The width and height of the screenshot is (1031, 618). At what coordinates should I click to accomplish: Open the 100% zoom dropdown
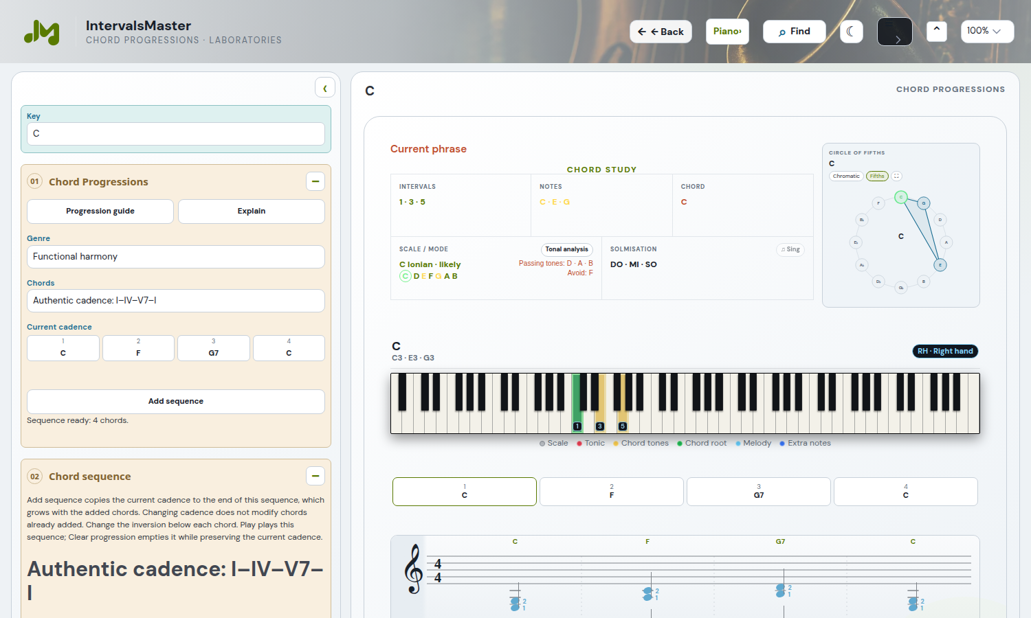tap(987, 32)
